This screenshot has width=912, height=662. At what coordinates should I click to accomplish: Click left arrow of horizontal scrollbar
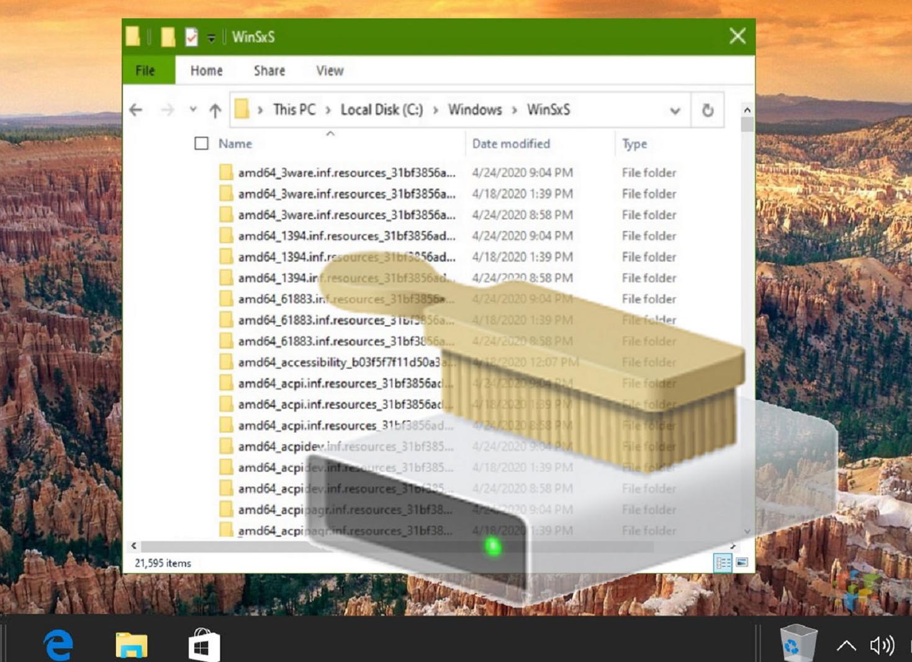tap(133, 546)
